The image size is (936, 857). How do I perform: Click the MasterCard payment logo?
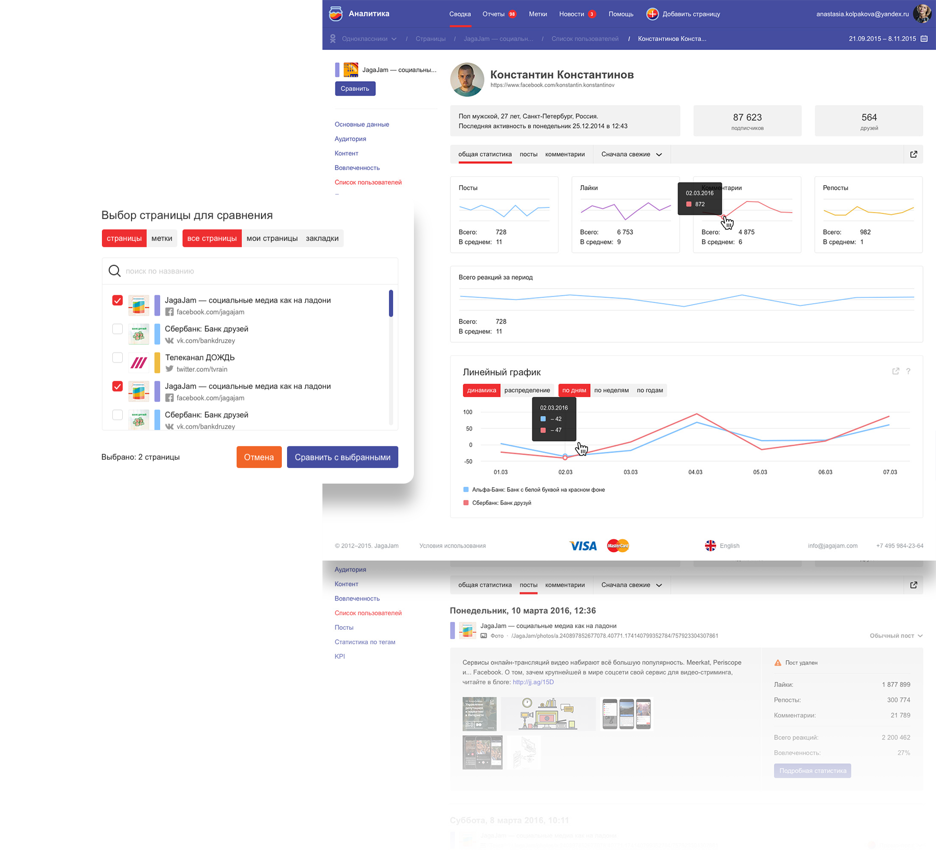tap(618, 546)
